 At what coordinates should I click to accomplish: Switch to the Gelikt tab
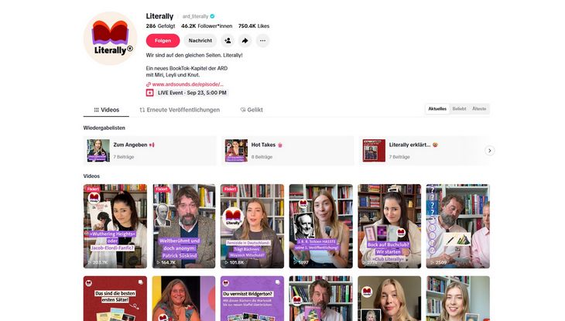pyautogui.click(x=252, y=110)
